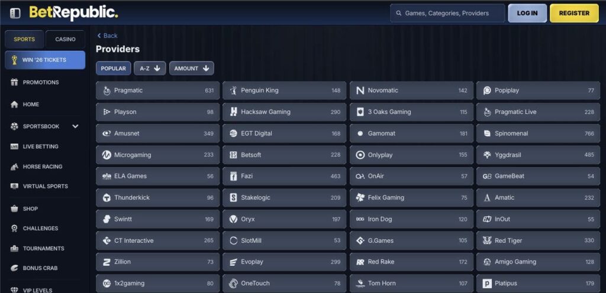This screenshot has height=293, width=606.
Task: Click the Felix Gaming logo icon
Action: pos(360,197)
